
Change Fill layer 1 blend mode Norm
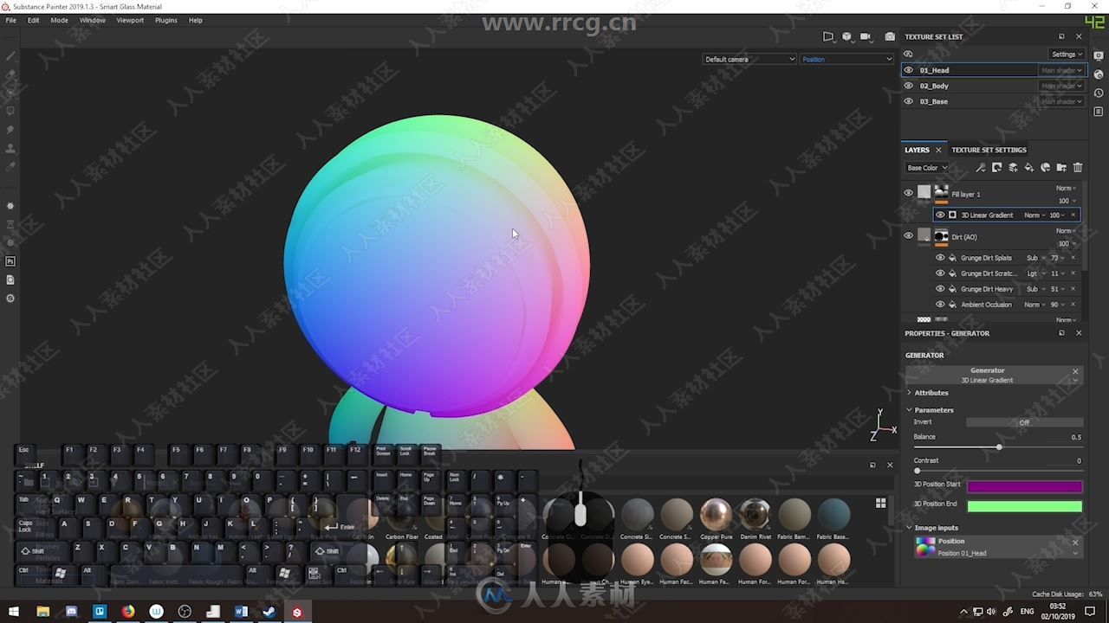point(1067,188)
